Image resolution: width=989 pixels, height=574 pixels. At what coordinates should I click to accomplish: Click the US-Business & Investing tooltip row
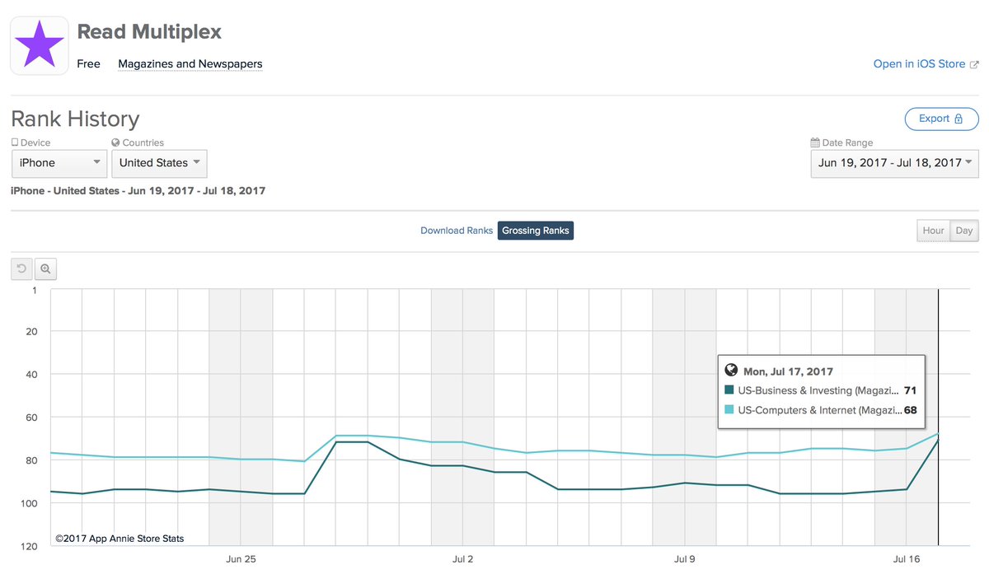821,390
